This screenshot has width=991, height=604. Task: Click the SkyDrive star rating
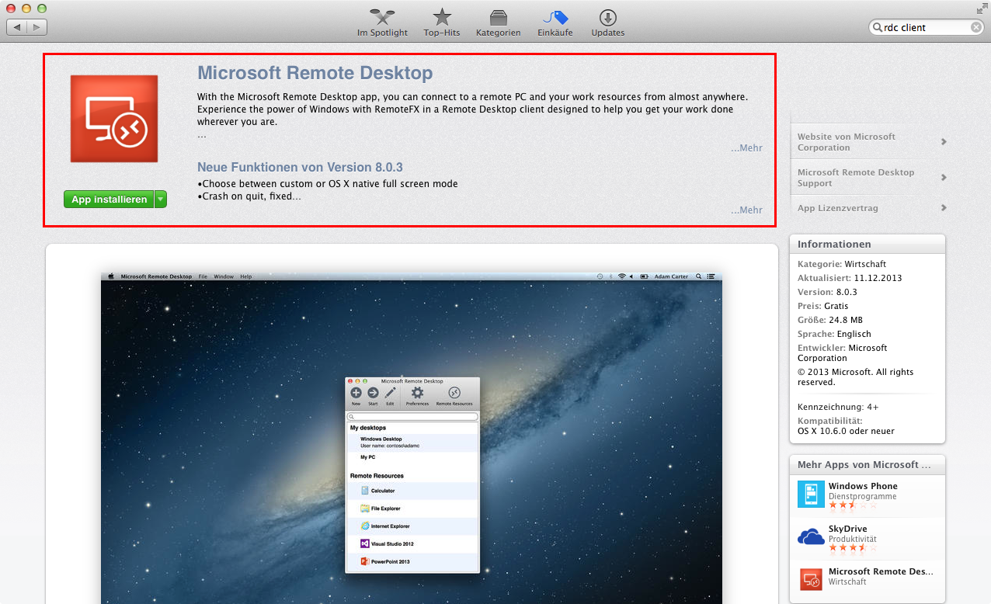point(853,548)
